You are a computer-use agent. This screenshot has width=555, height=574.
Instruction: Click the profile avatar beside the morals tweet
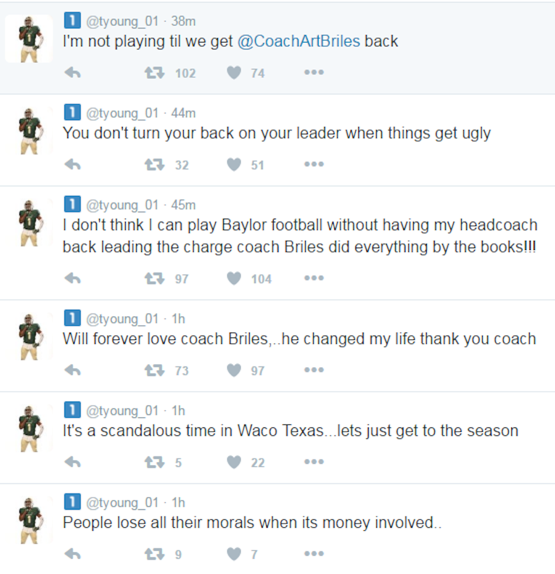click(29, 520)
